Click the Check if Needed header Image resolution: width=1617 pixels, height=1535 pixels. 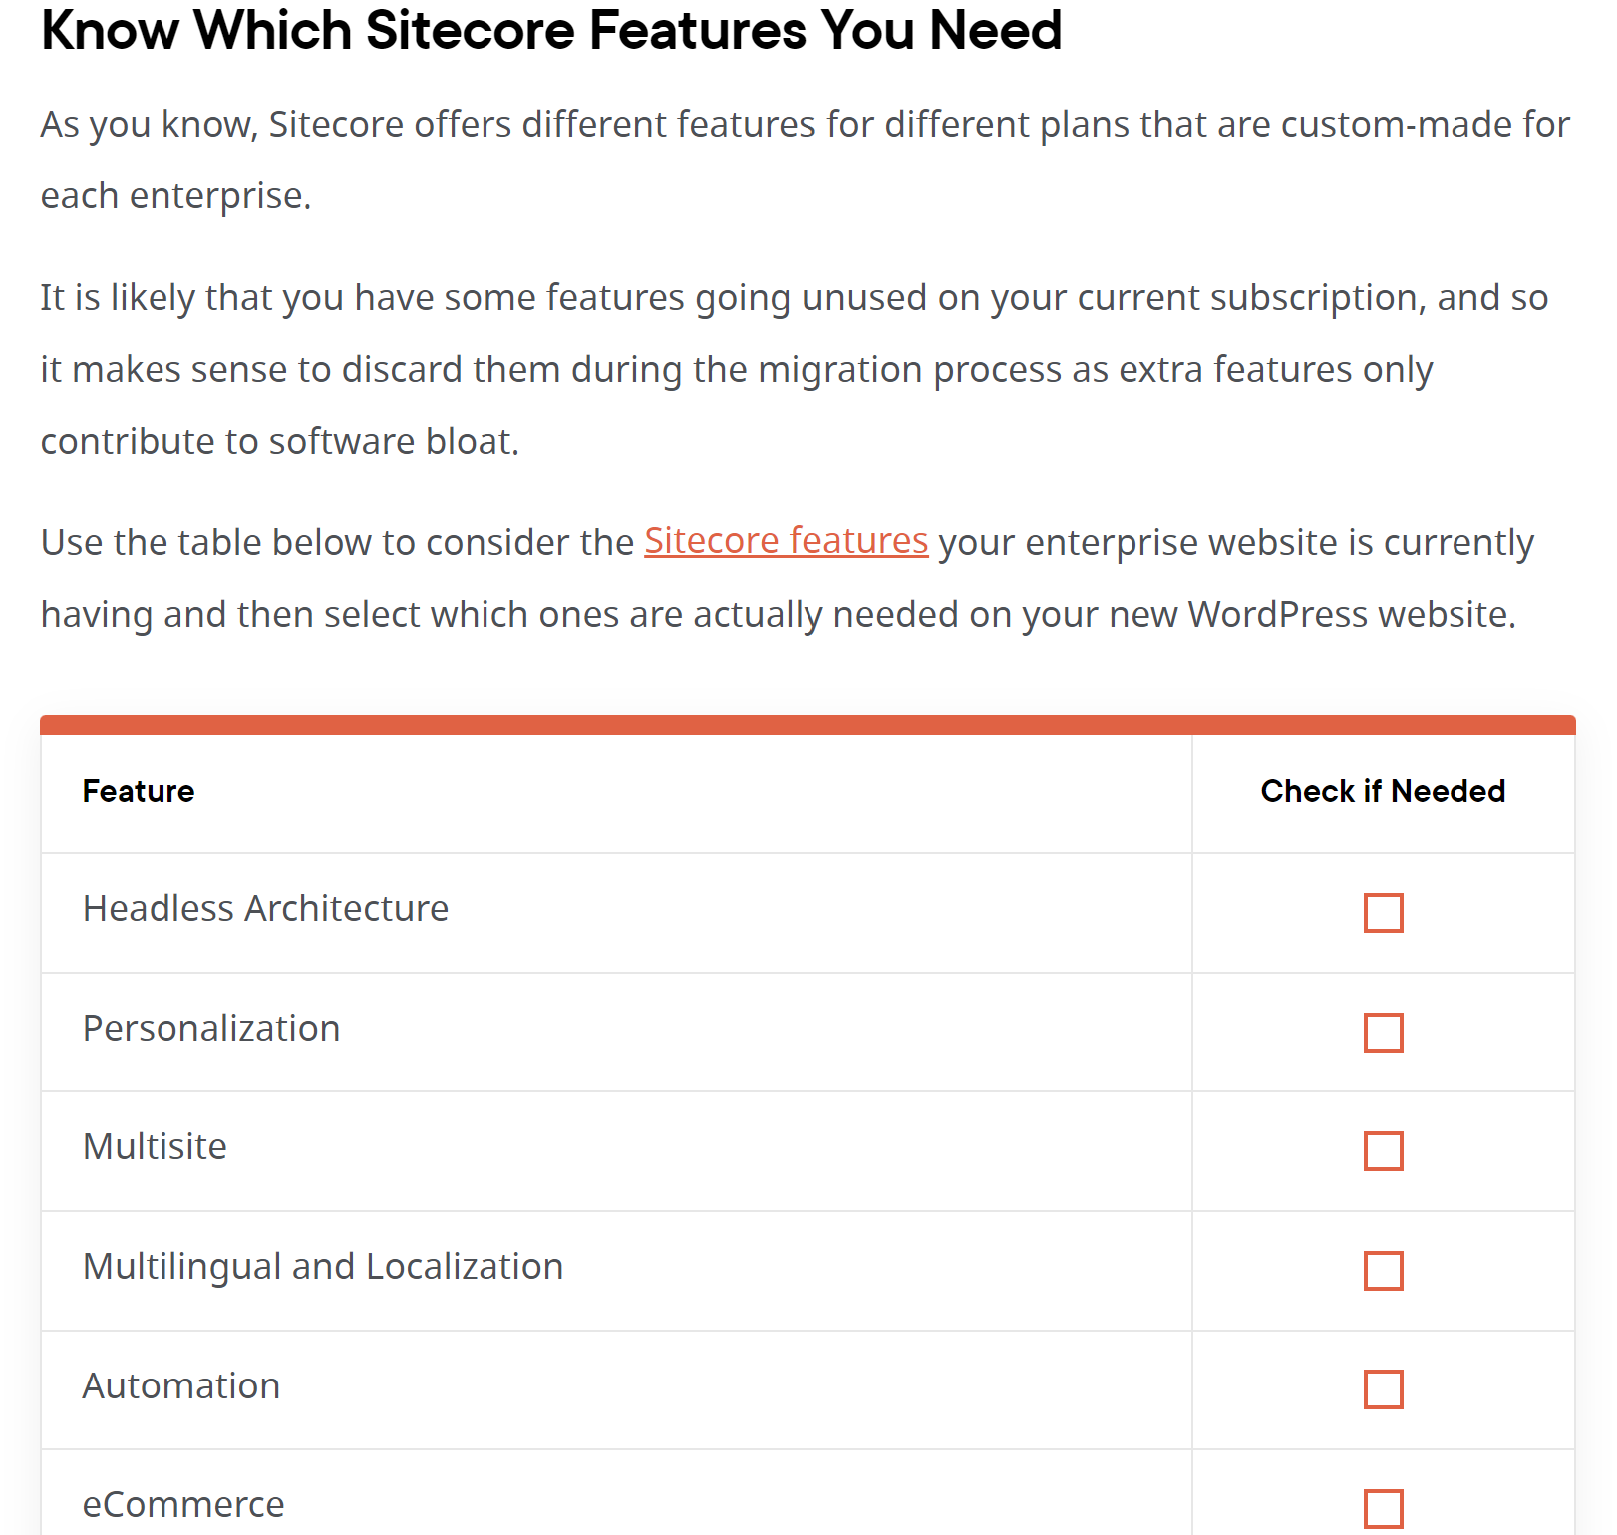(x=1382, y=791)
